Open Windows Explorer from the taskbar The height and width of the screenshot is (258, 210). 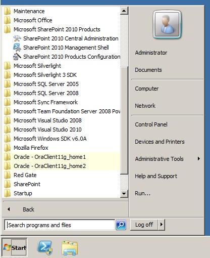[70, 248]
